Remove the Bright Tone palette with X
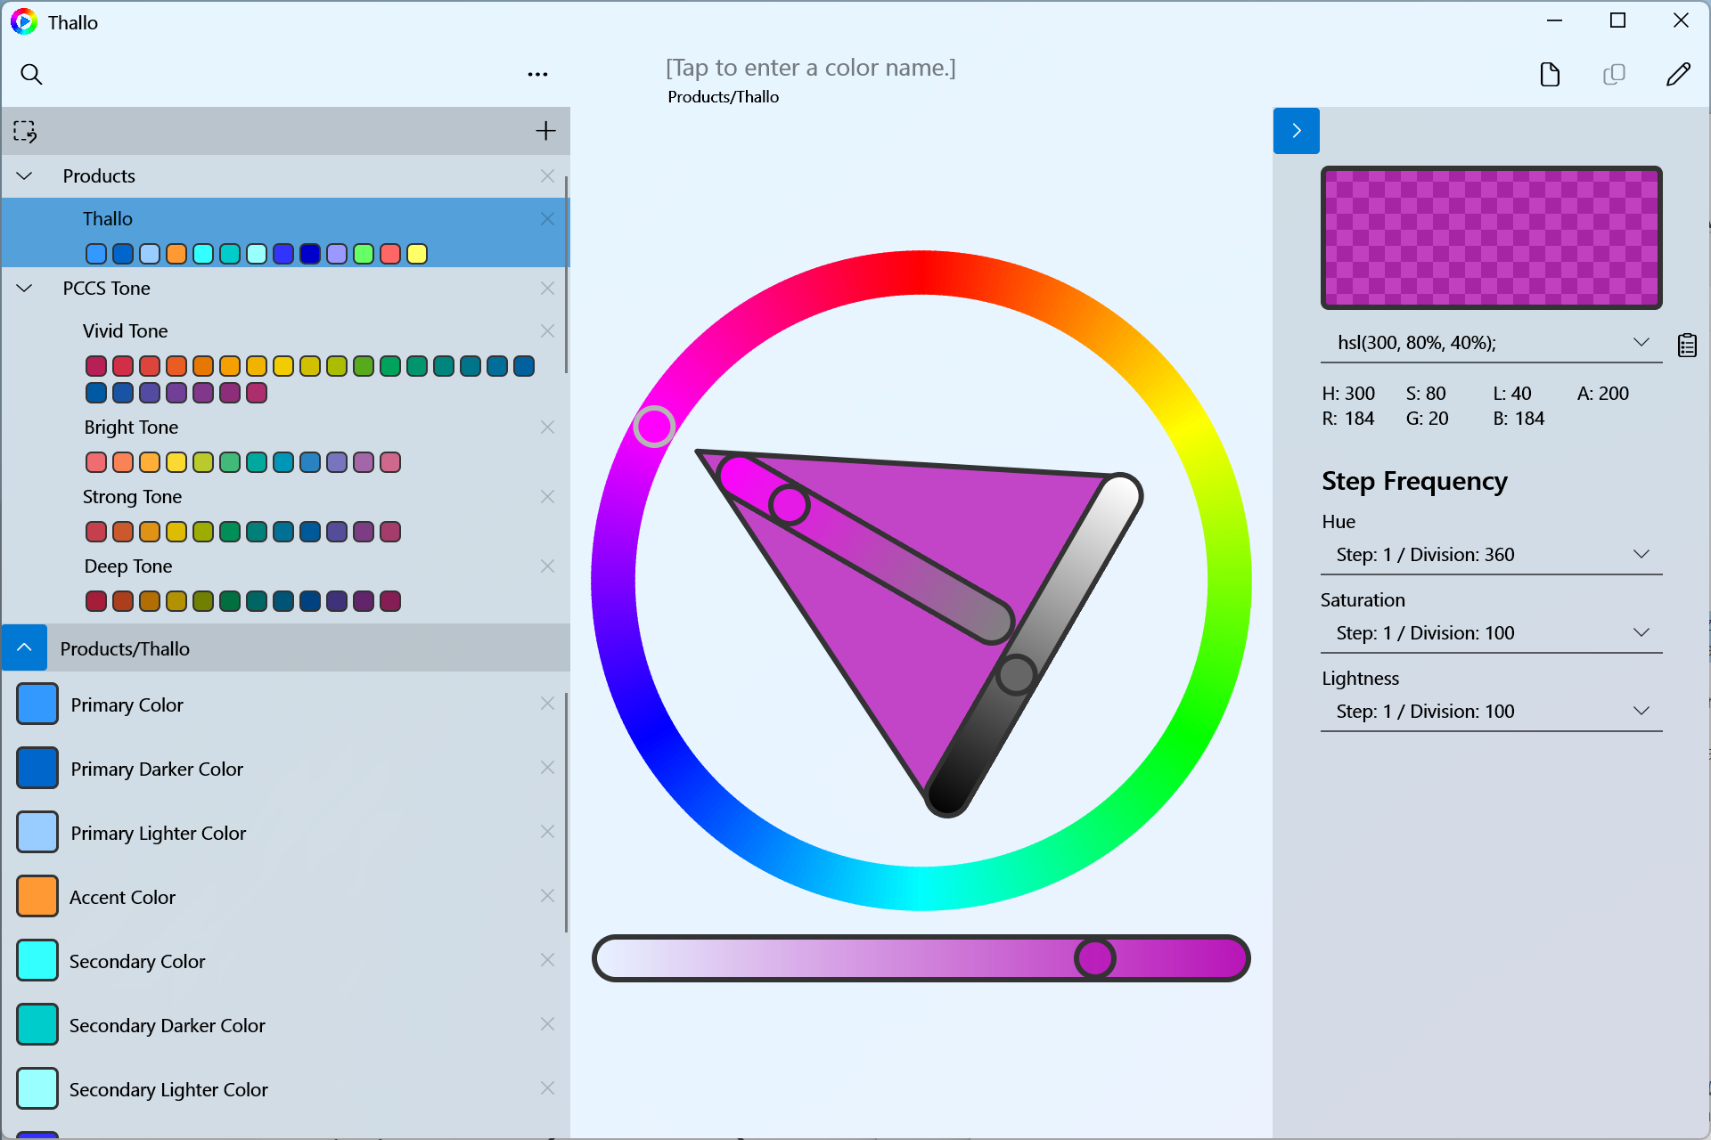1711x1140 pixels. click(x=547, y=427)
